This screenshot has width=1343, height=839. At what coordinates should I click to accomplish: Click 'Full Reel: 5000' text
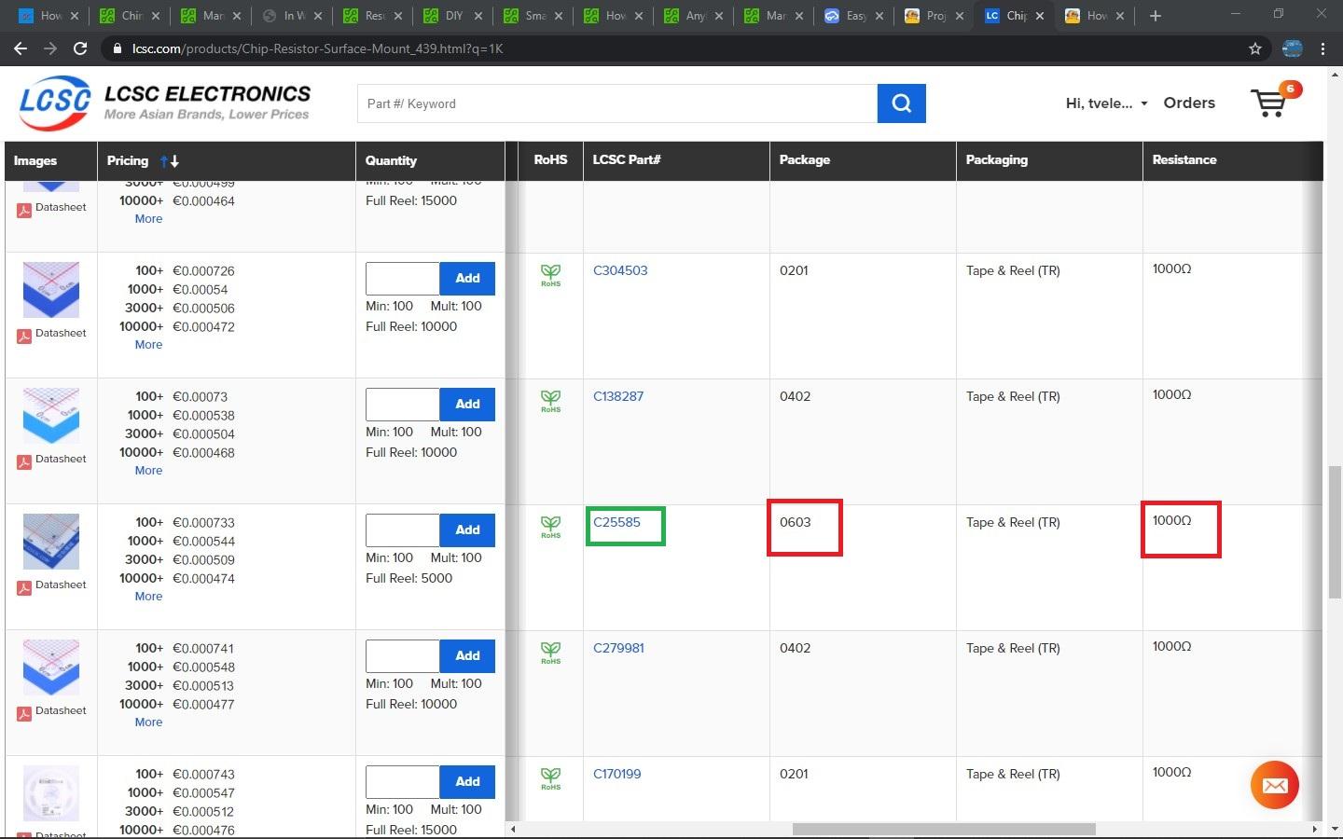tap(409, 578)
